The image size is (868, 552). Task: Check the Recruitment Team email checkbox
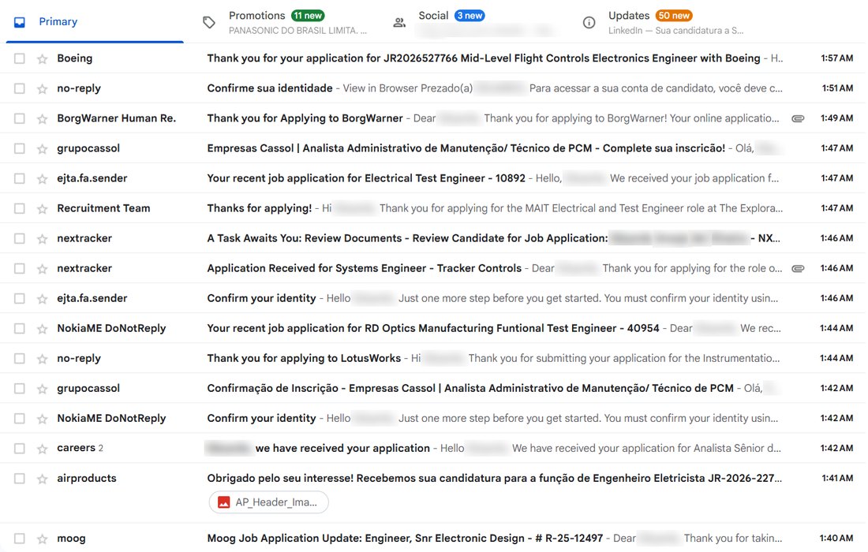pyautogui.click(x=20, y=208)
